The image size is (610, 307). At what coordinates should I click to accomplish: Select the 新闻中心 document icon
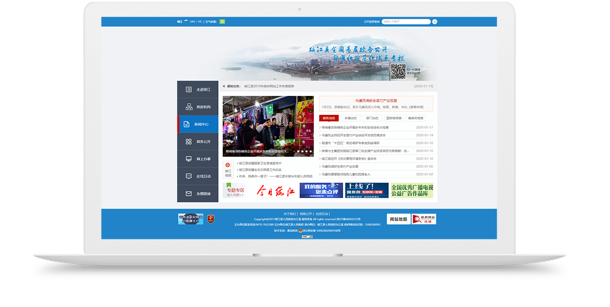click(x=189, y=124)
